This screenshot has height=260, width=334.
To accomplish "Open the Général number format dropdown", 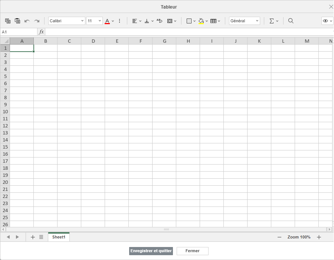I will (x=244, y=21).
